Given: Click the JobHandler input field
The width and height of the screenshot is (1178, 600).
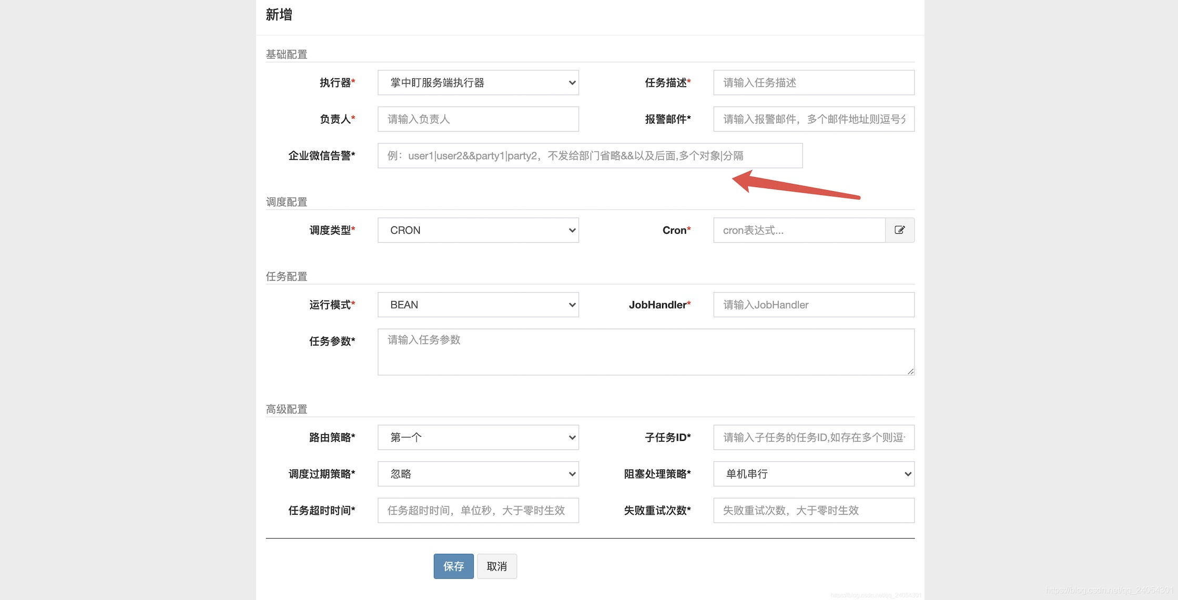Looking at the screenshot, I should [x=813, y=305].
